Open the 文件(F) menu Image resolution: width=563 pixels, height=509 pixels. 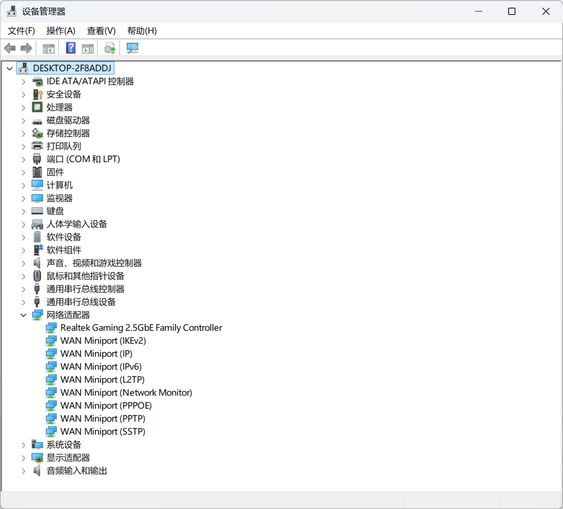pos(21,31)
